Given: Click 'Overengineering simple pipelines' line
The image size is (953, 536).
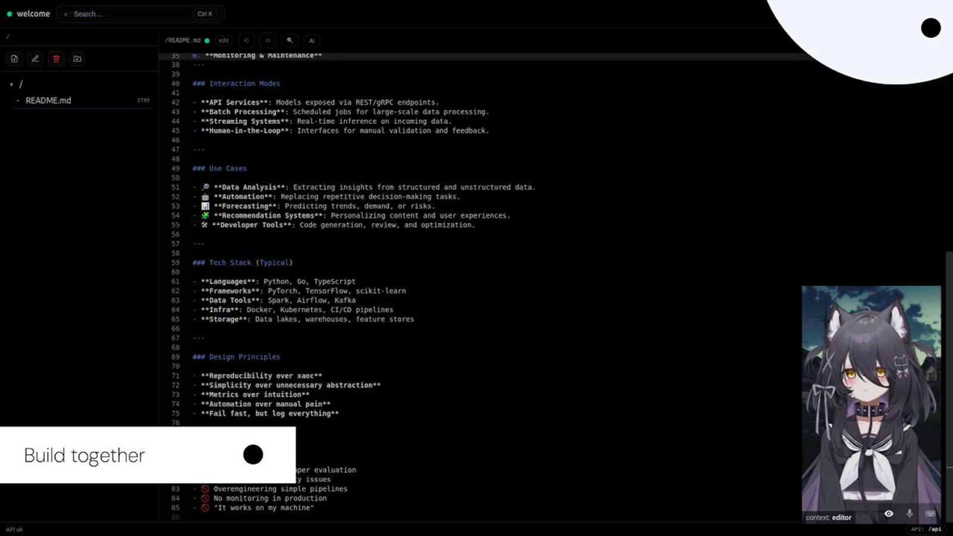Looking at the screenshot, I should point(270,489).
